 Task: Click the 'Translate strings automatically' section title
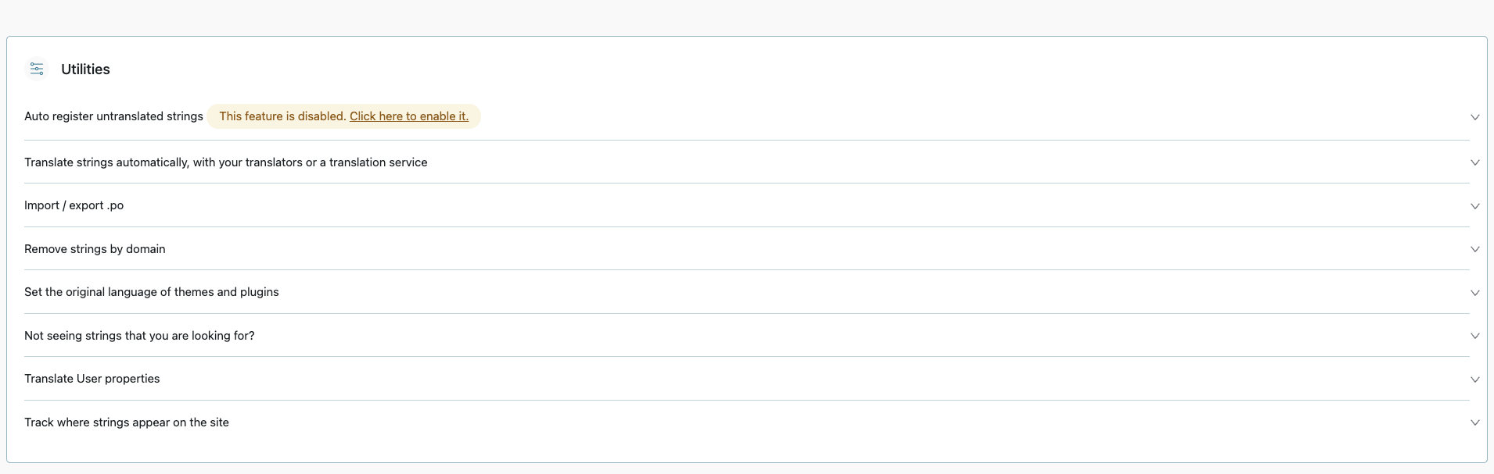tap(225, 162)
